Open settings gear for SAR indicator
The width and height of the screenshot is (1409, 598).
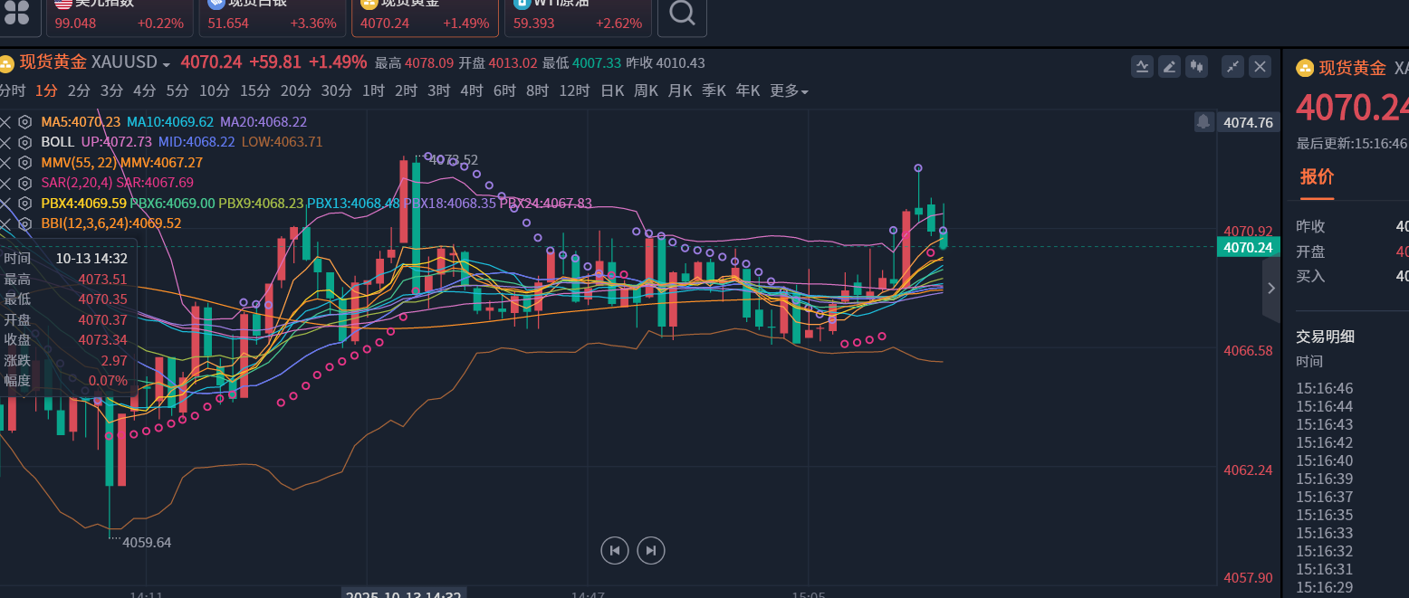click(24, 183)
